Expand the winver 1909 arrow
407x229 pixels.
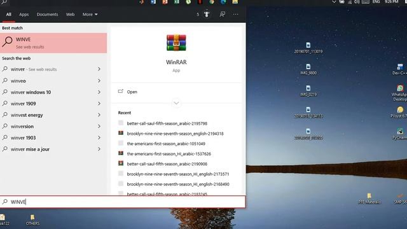pyautogui.click(x=99, y=104)
